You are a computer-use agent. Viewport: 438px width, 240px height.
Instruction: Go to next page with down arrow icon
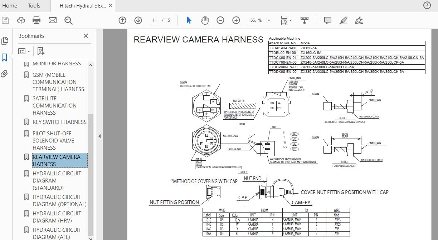click(138, 20)
